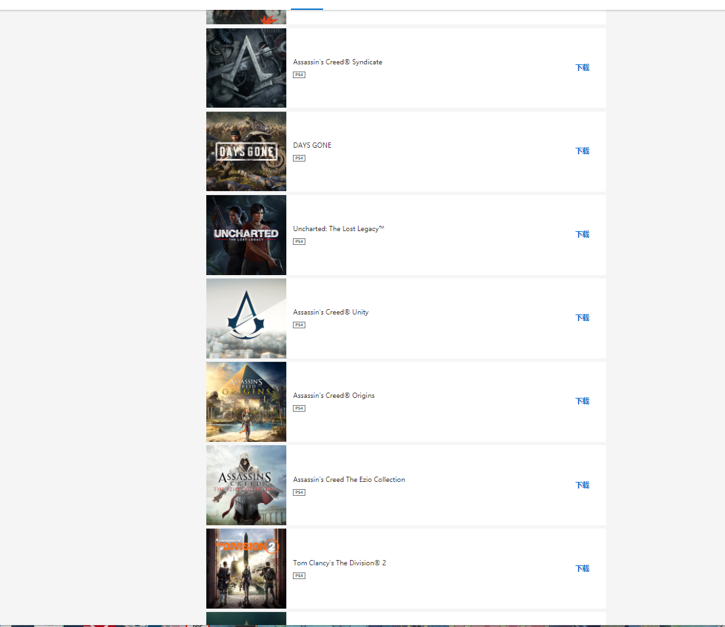The width and height of the screenshot is (725, 627).
Task: Select the Uncharted: The Lost Legacy cover art
Action: coord(246,234)
